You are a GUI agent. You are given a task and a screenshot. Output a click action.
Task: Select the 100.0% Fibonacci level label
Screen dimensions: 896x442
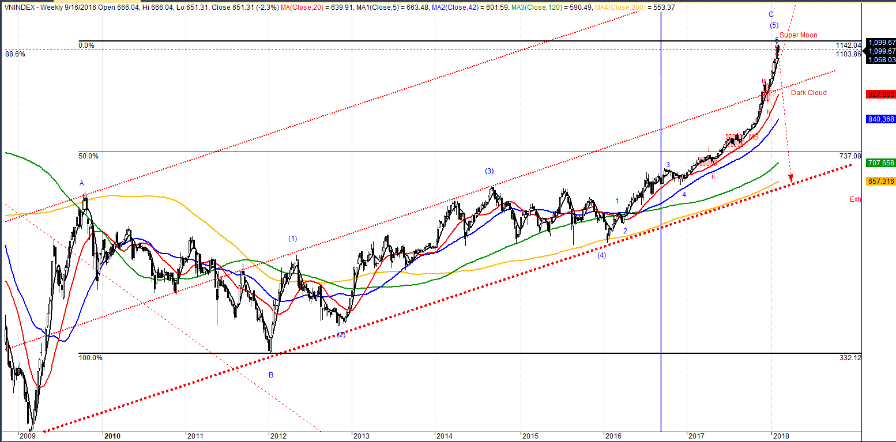pos(90,358)
